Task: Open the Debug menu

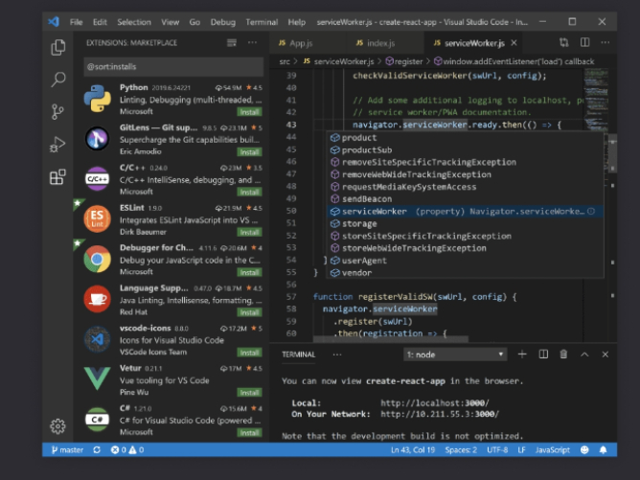Action: click(x=223, y=22)
